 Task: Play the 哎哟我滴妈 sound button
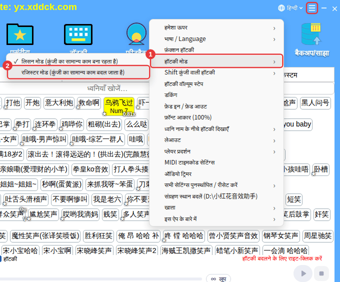[x=80, y=214]
